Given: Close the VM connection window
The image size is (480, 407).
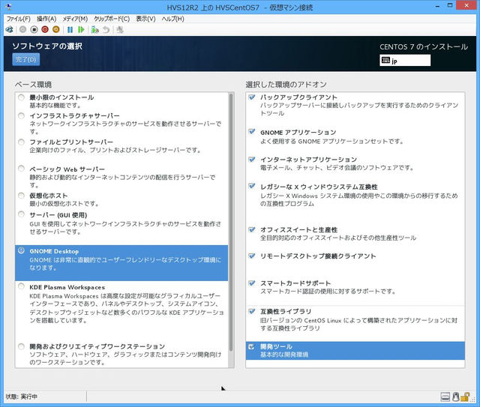Looking at the screenshot, I should click(x=466, y=5).
